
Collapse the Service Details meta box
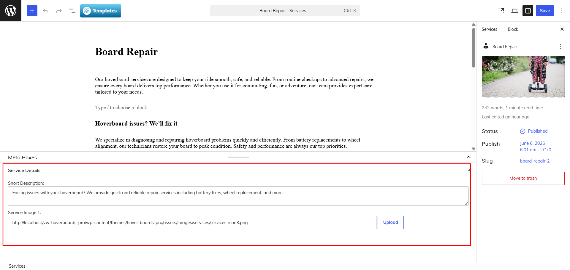pos(469,170)
